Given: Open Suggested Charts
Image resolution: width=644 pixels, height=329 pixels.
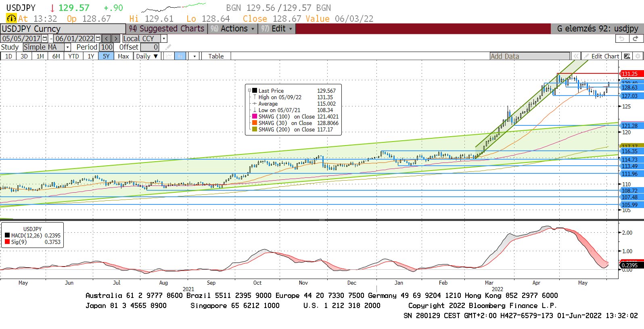Looking at the screenshot, I should click(x=167, y=29).
